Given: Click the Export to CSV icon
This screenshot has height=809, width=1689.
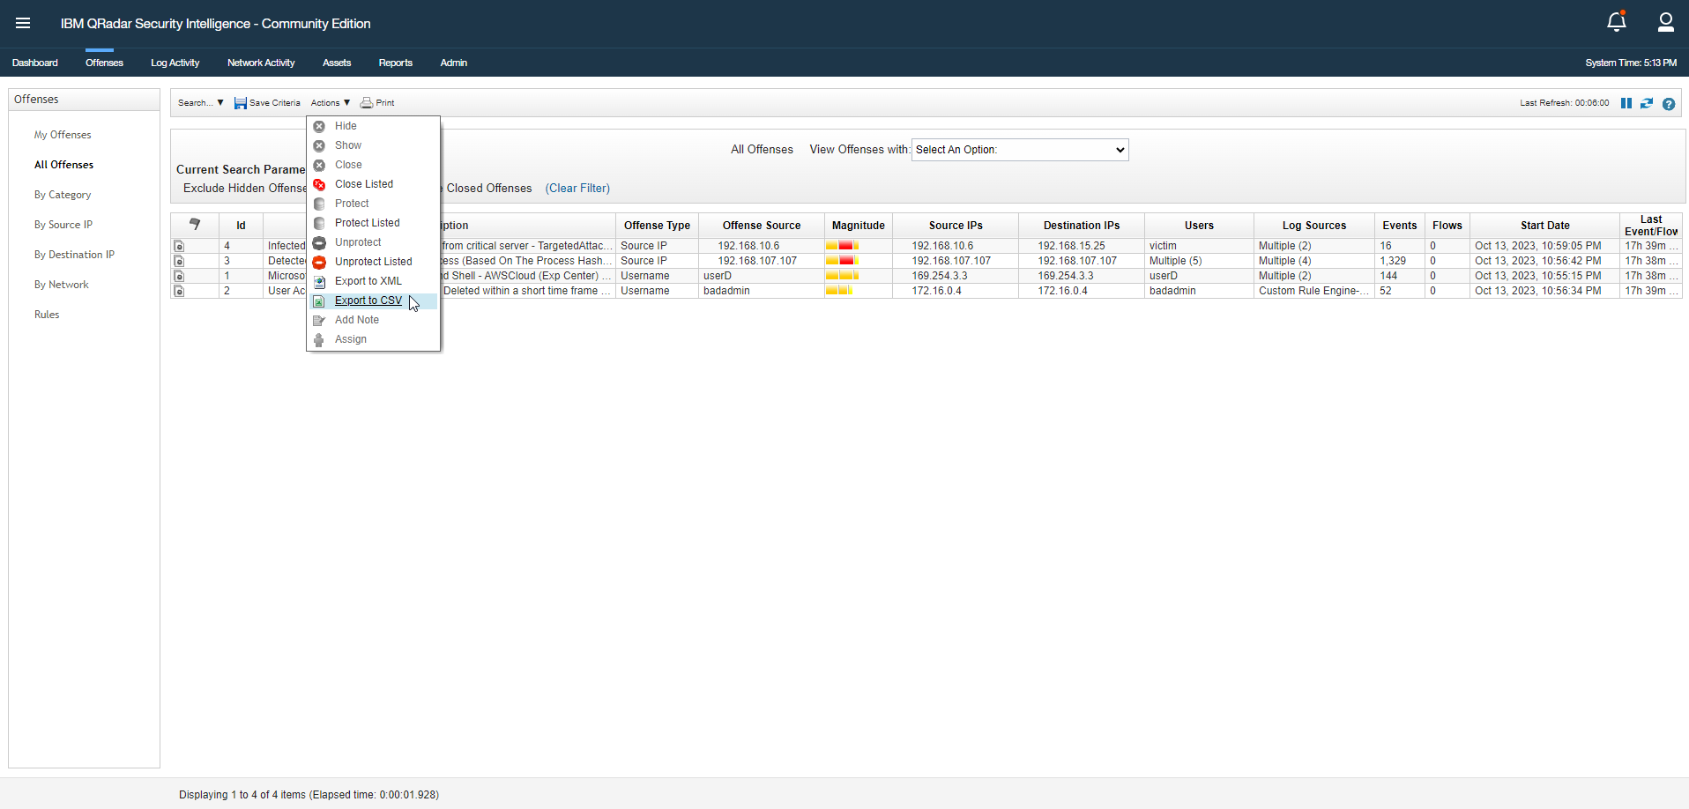Looking at the screenshot, I should coord(319,301).
